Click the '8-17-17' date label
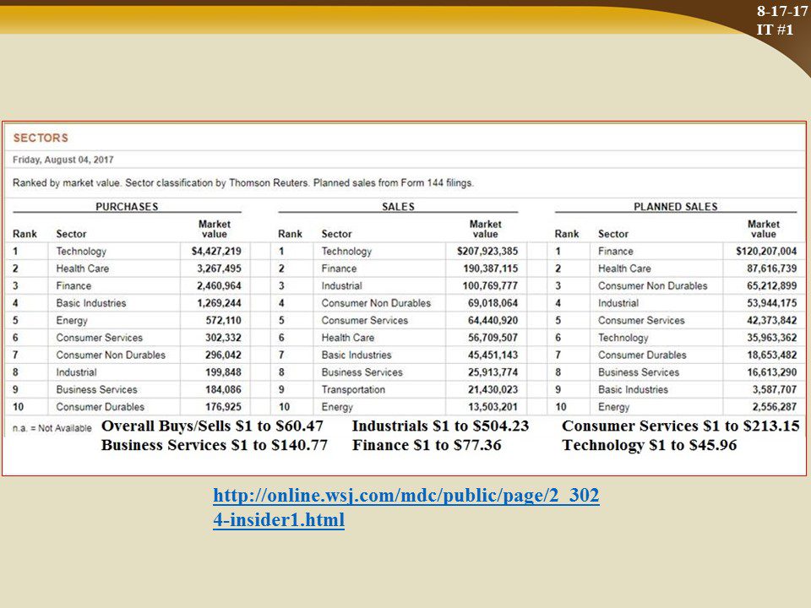Viewport: 811px width, 608px height. point(782,11)
